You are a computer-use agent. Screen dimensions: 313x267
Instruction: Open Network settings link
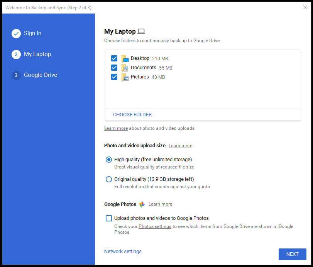(x=123, y=252)
